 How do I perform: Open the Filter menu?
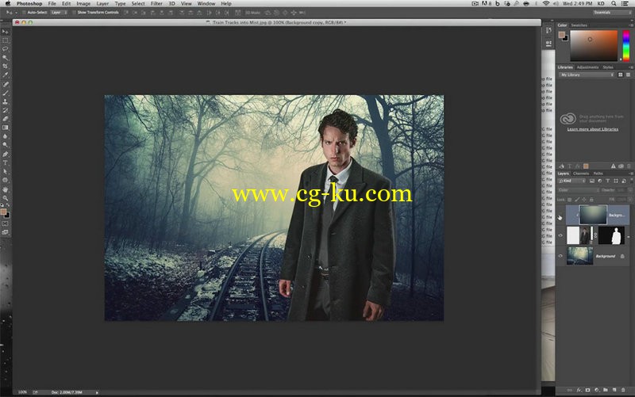click(156, 4)
